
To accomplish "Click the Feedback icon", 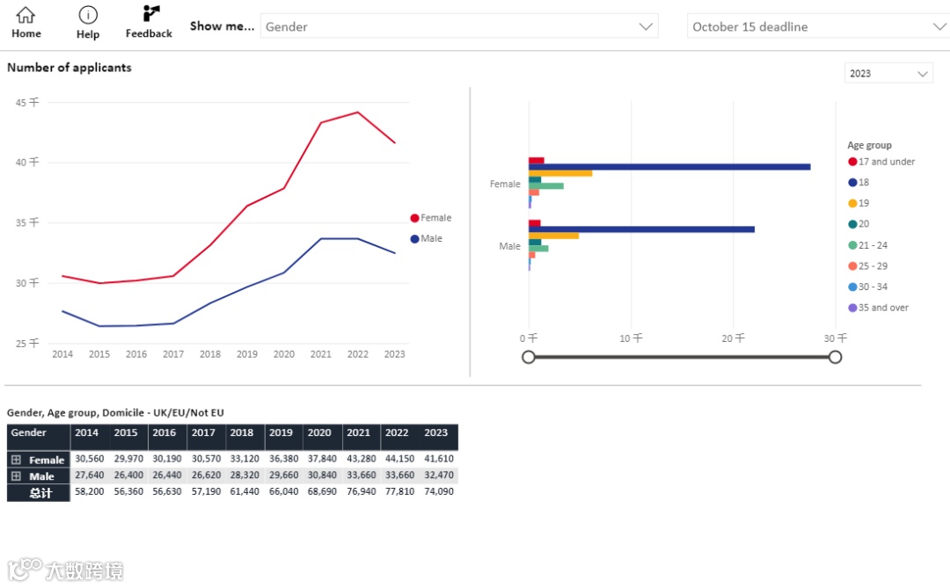I will pyautogui.click(x=150, y=15).
